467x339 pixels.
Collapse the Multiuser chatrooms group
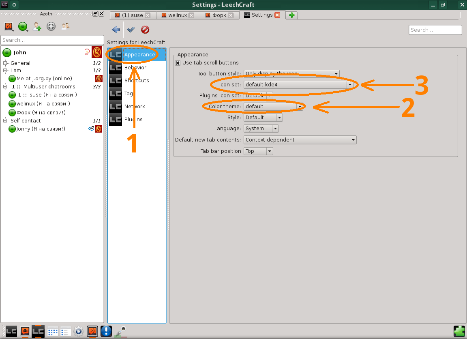click(5, 87)
